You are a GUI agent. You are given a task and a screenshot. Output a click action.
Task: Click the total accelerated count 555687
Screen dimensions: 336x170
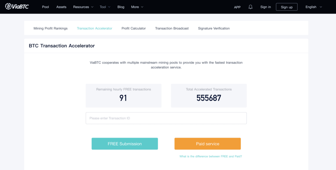pos(209,98)
